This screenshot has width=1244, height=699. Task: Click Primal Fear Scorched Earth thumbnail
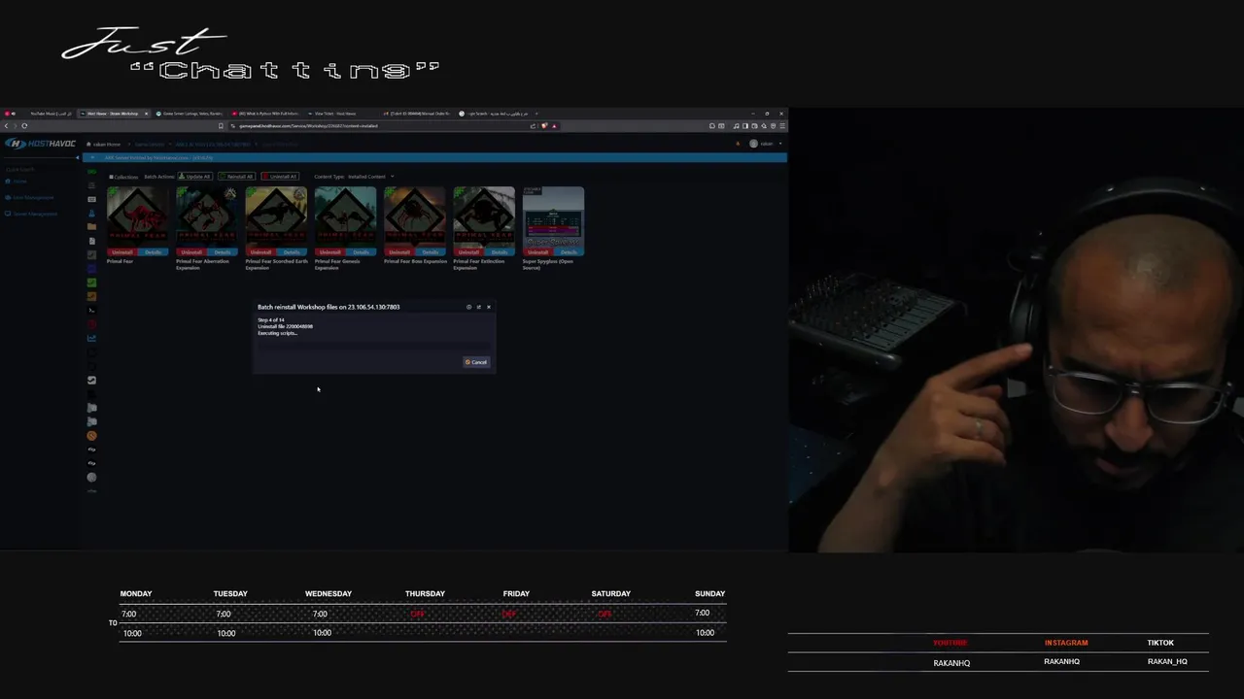coord(276,217)
